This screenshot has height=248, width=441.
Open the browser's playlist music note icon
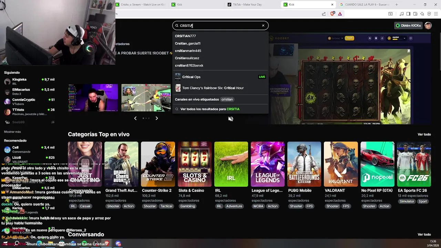[x=401, y=14]
